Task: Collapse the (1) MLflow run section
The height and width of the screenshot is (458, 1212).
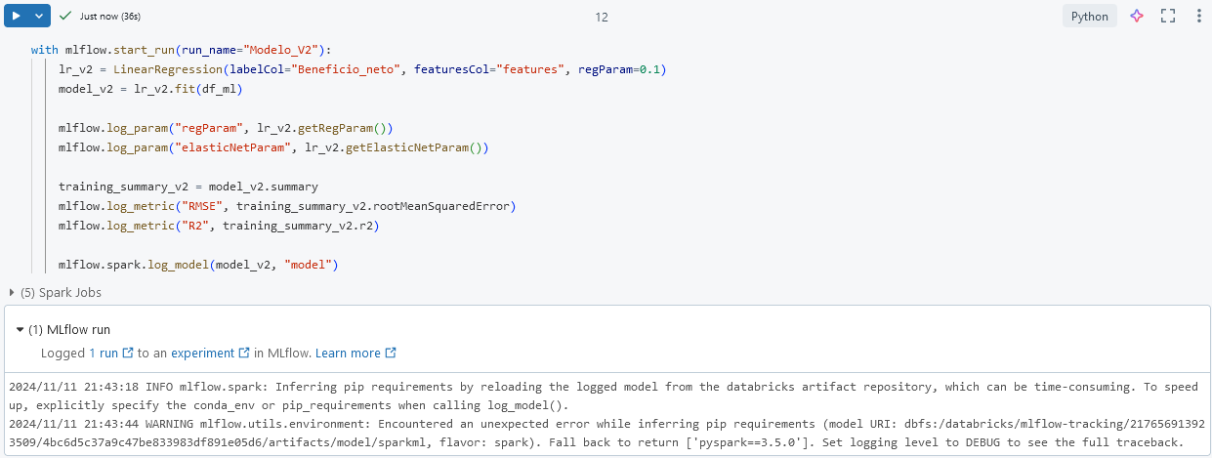Action: [x=20, y=330]
